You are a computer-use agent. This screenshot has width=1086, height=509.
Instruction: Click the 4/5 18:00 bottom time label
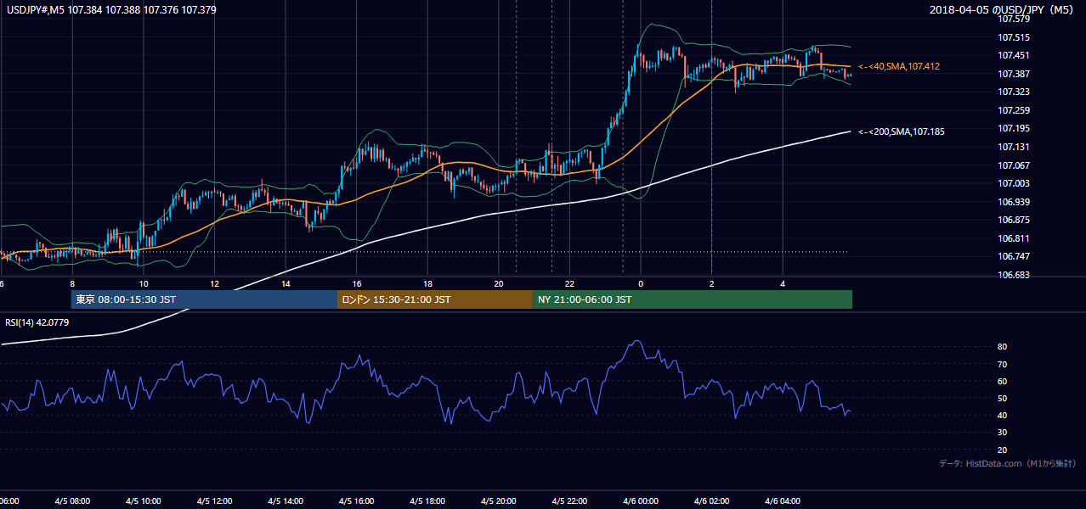427,501
